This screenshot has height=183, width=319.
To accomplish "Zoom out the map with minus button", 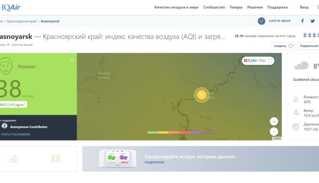I will click(274, 132).
